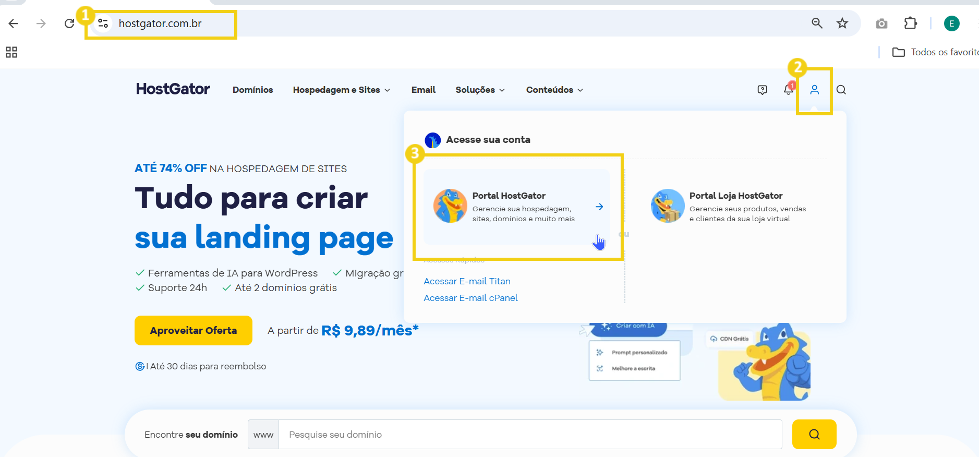Open the help chat question icon

click(763, 90)
